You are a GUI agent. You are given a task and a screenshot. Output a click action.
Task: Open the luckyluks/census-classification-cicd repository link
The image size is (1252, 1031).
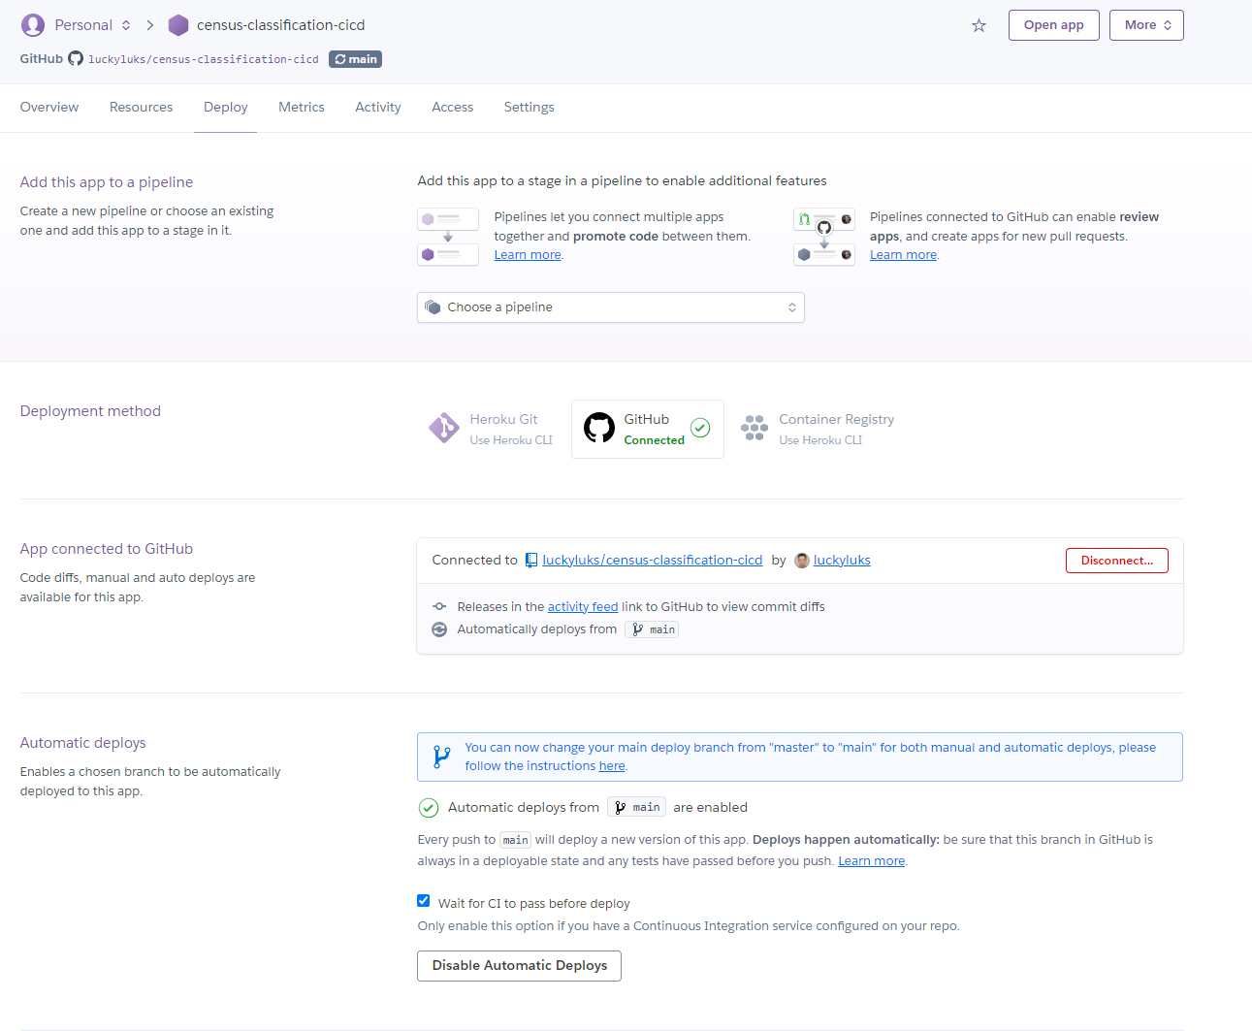(x=653, y=561)
